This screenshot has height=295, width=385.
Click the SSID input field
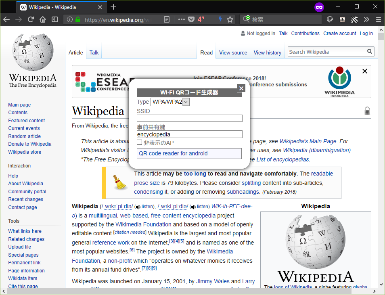pyautogui.click(x=189, y=118)
